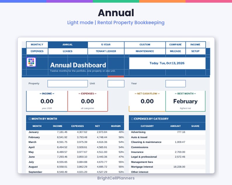This screenshot has height=185, width=232.
Task: Go to the Compare tab
Action: (x=176, y=45)
